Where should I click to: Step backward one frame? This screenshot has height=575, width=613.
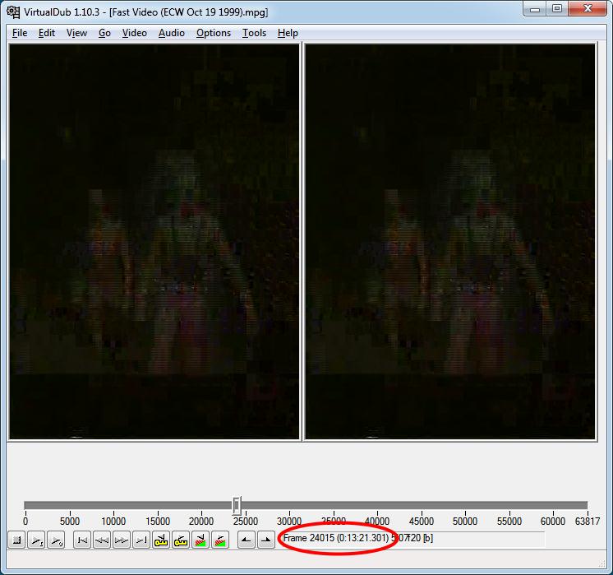[x=102, y=540]
